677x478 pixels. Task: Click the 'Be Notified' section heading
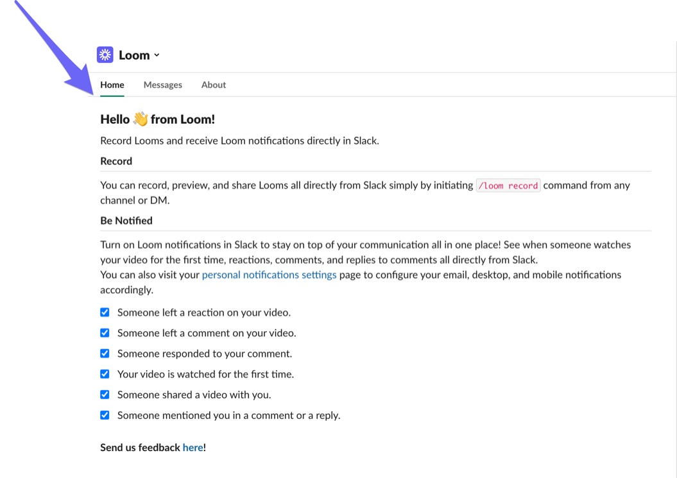pyautogui.click(x=126, y=220)
